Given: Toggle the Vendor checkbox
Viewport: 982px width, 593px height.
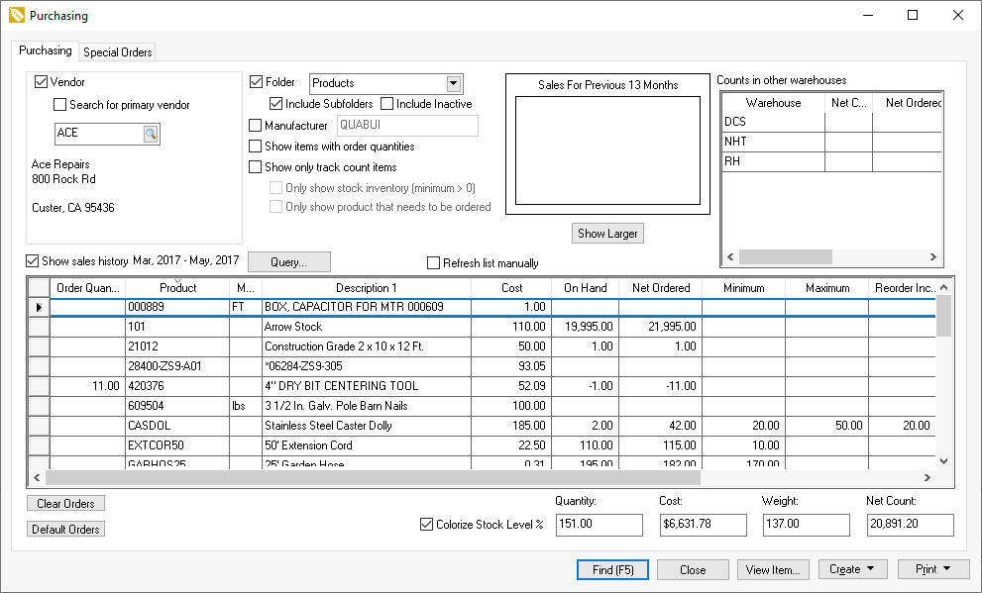Looking at the screenshot, I should [x=42, y=82].
